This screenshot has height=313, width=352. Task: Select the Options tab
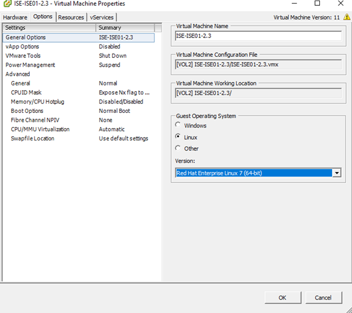click(x=43, y=16)
